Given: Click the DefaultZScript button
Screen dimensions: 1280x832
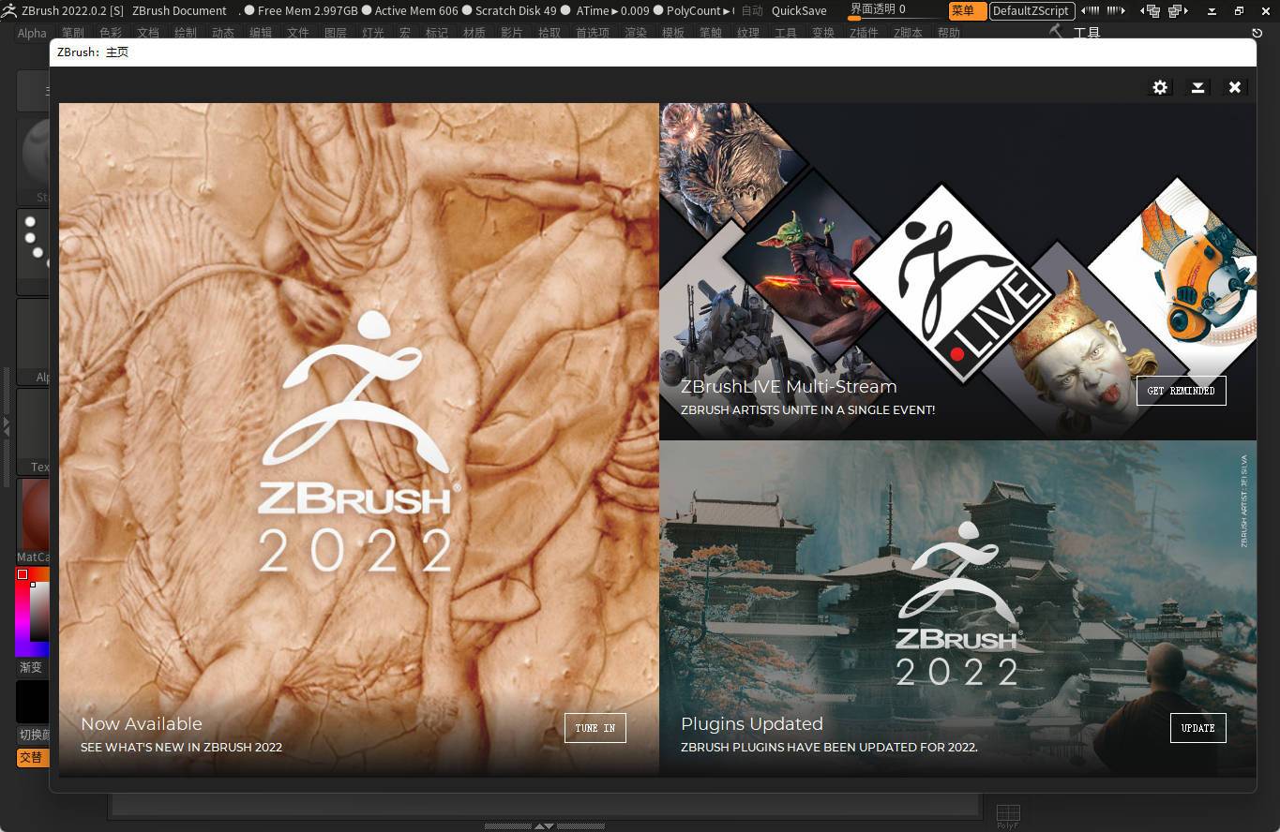Looking at the screenshot, I should coord(1031,11).
